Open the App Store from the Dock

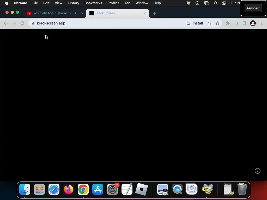pyautogui.click(x=98, y=189)
